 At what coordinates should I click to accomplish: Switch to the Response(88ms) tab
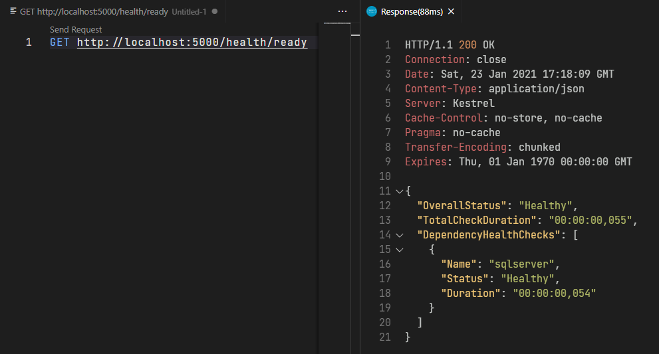click(x=412, y=12)
